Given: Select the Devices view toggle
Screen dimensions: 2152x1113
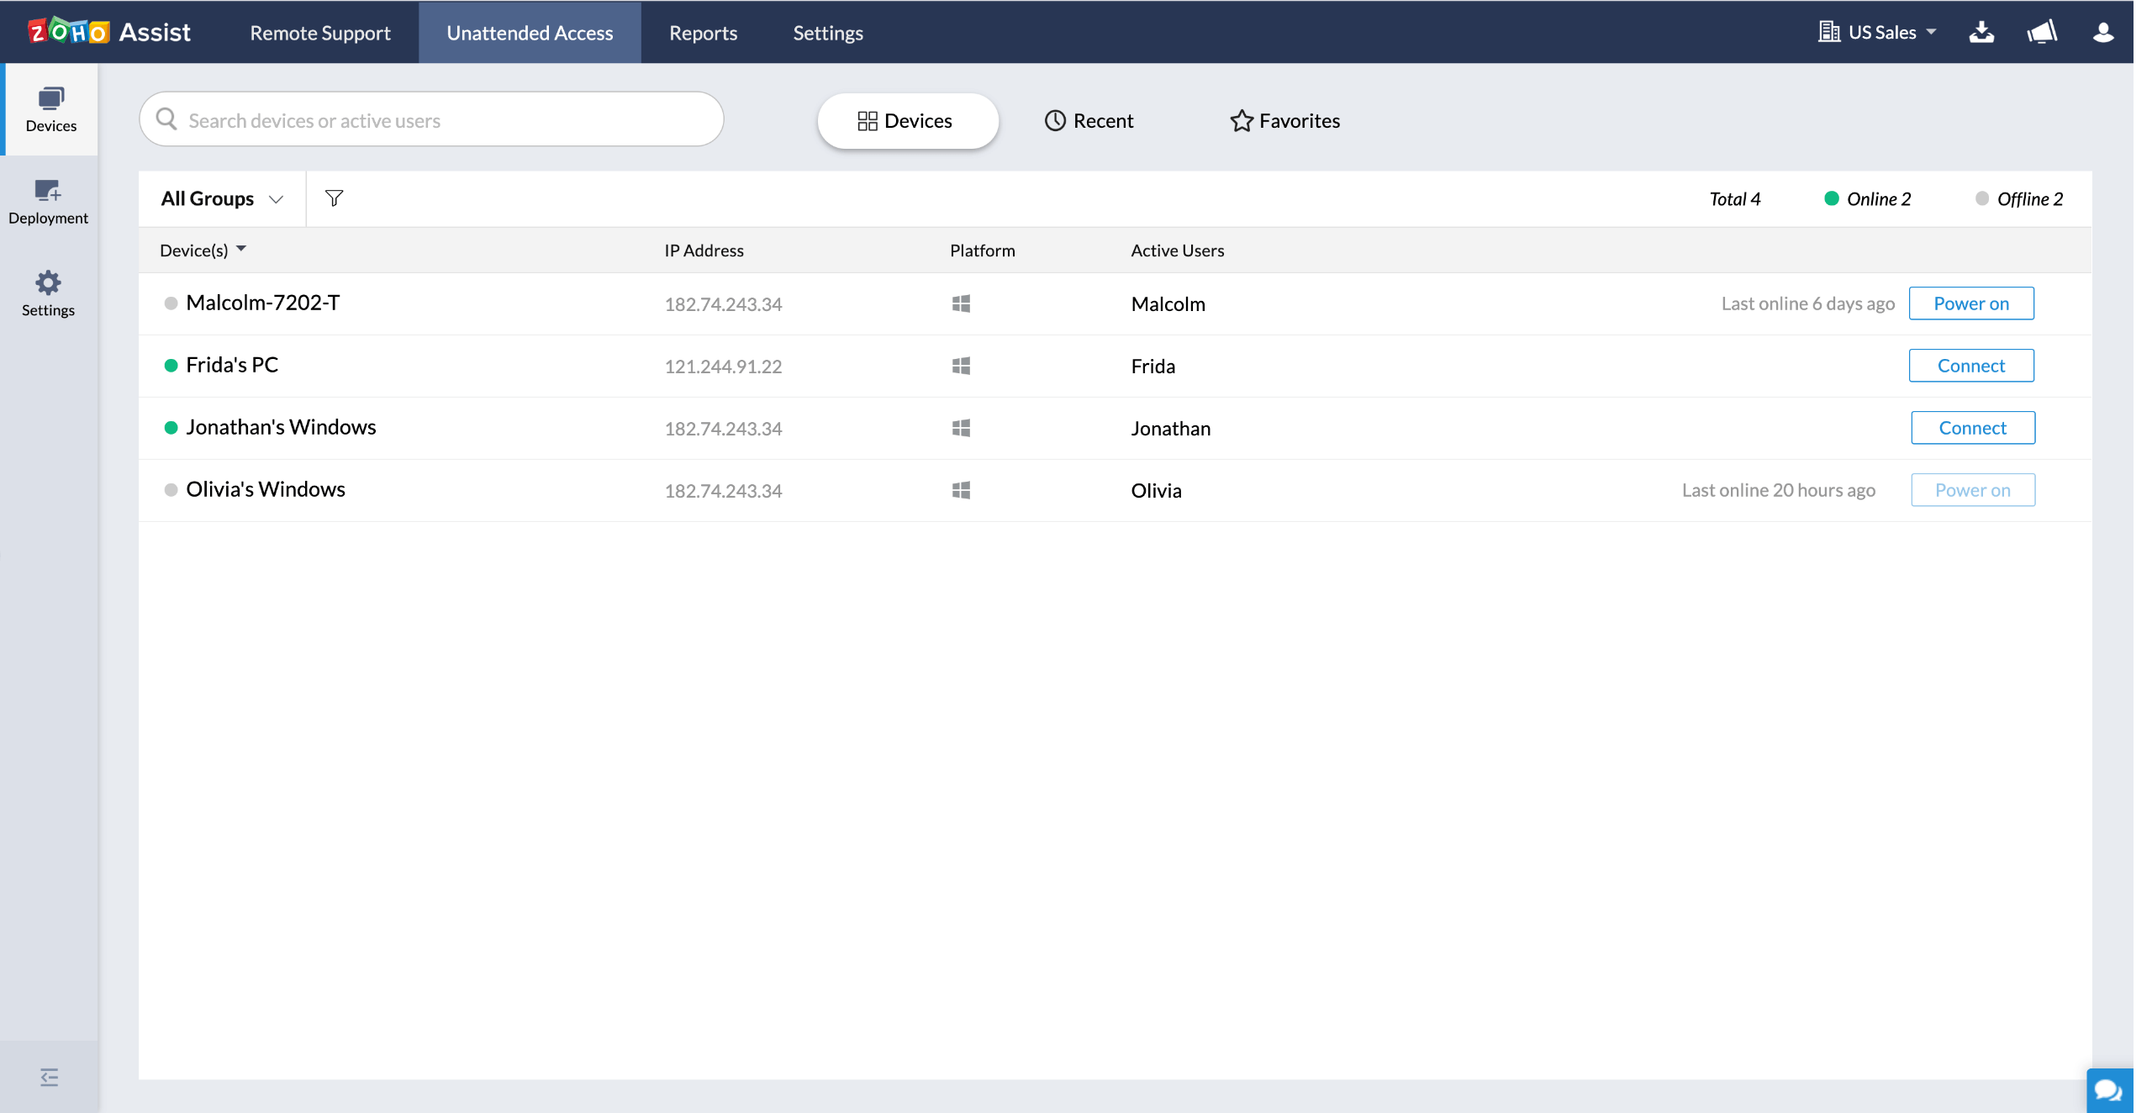Looking at the screenshot, I should pos(907,121).
